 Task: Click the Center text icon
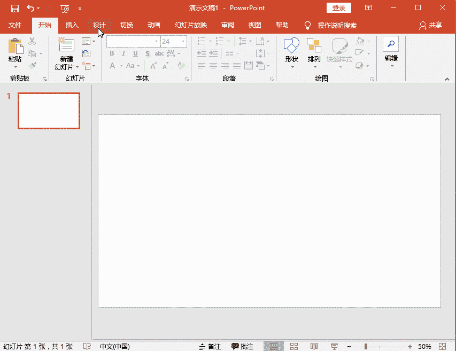click(x=213, y=66)
